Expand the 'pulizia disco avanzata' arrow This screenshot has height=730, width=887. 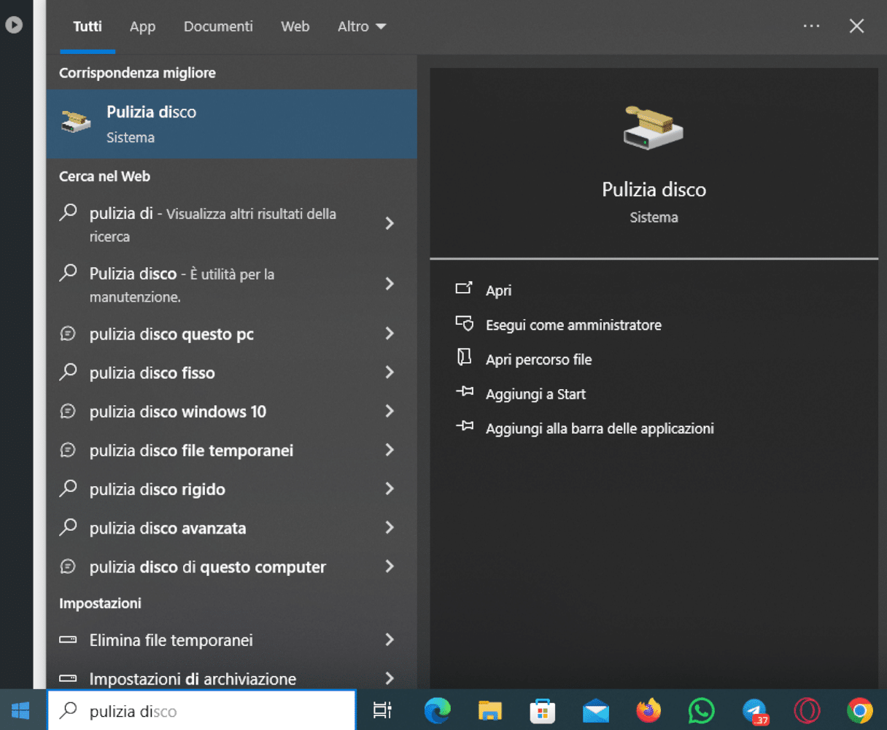[390, 527]
